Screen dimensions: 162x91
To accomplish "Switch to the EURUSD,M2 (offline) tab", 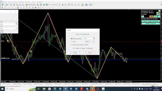I will [x=96, y=84].
